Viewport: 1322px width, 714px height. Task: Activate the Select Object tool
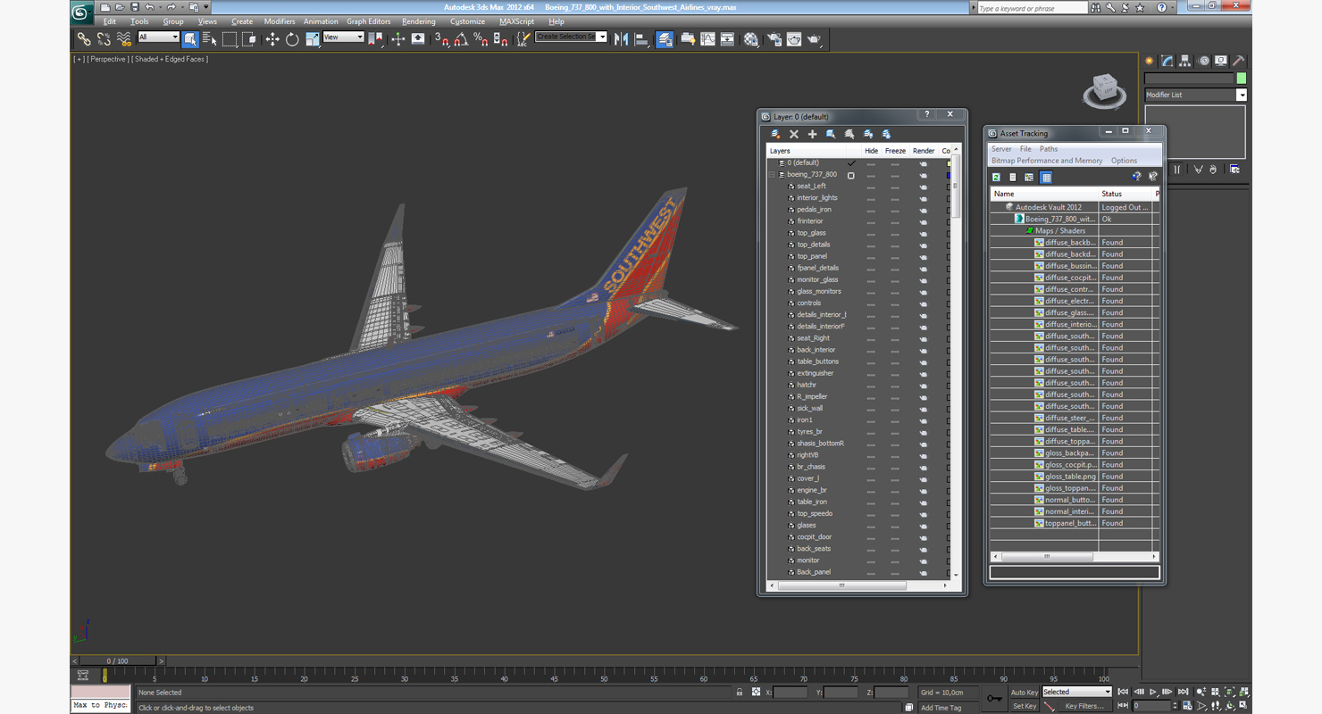(x=190, y=38)
